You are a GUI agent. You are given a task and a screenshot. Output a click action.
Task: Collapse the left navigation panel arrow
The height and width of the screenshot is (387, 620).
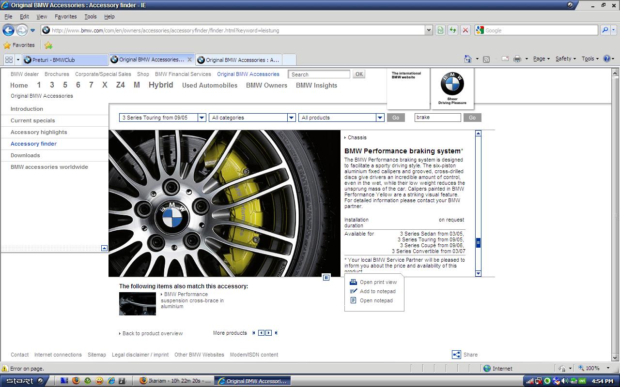pyautogui.click(x=104, y=248)
